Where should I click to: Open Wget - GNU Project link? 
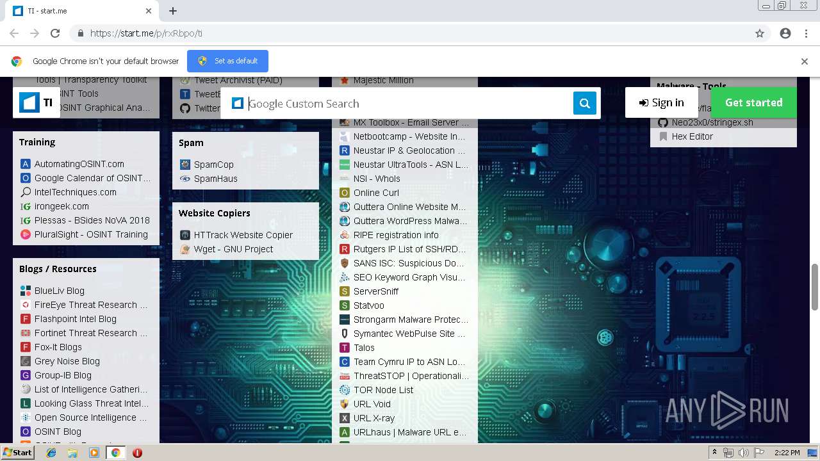[234, 249]
